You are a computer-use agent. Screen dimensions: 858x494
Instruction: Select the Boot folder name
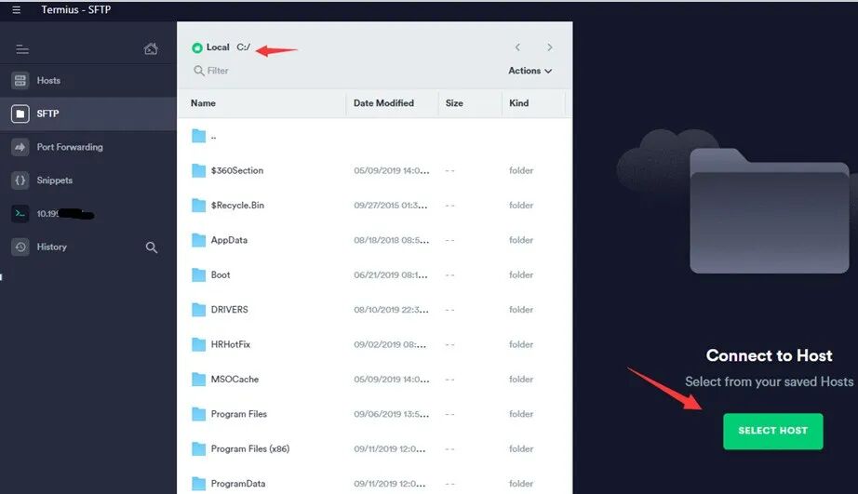(x=221, y=274)
